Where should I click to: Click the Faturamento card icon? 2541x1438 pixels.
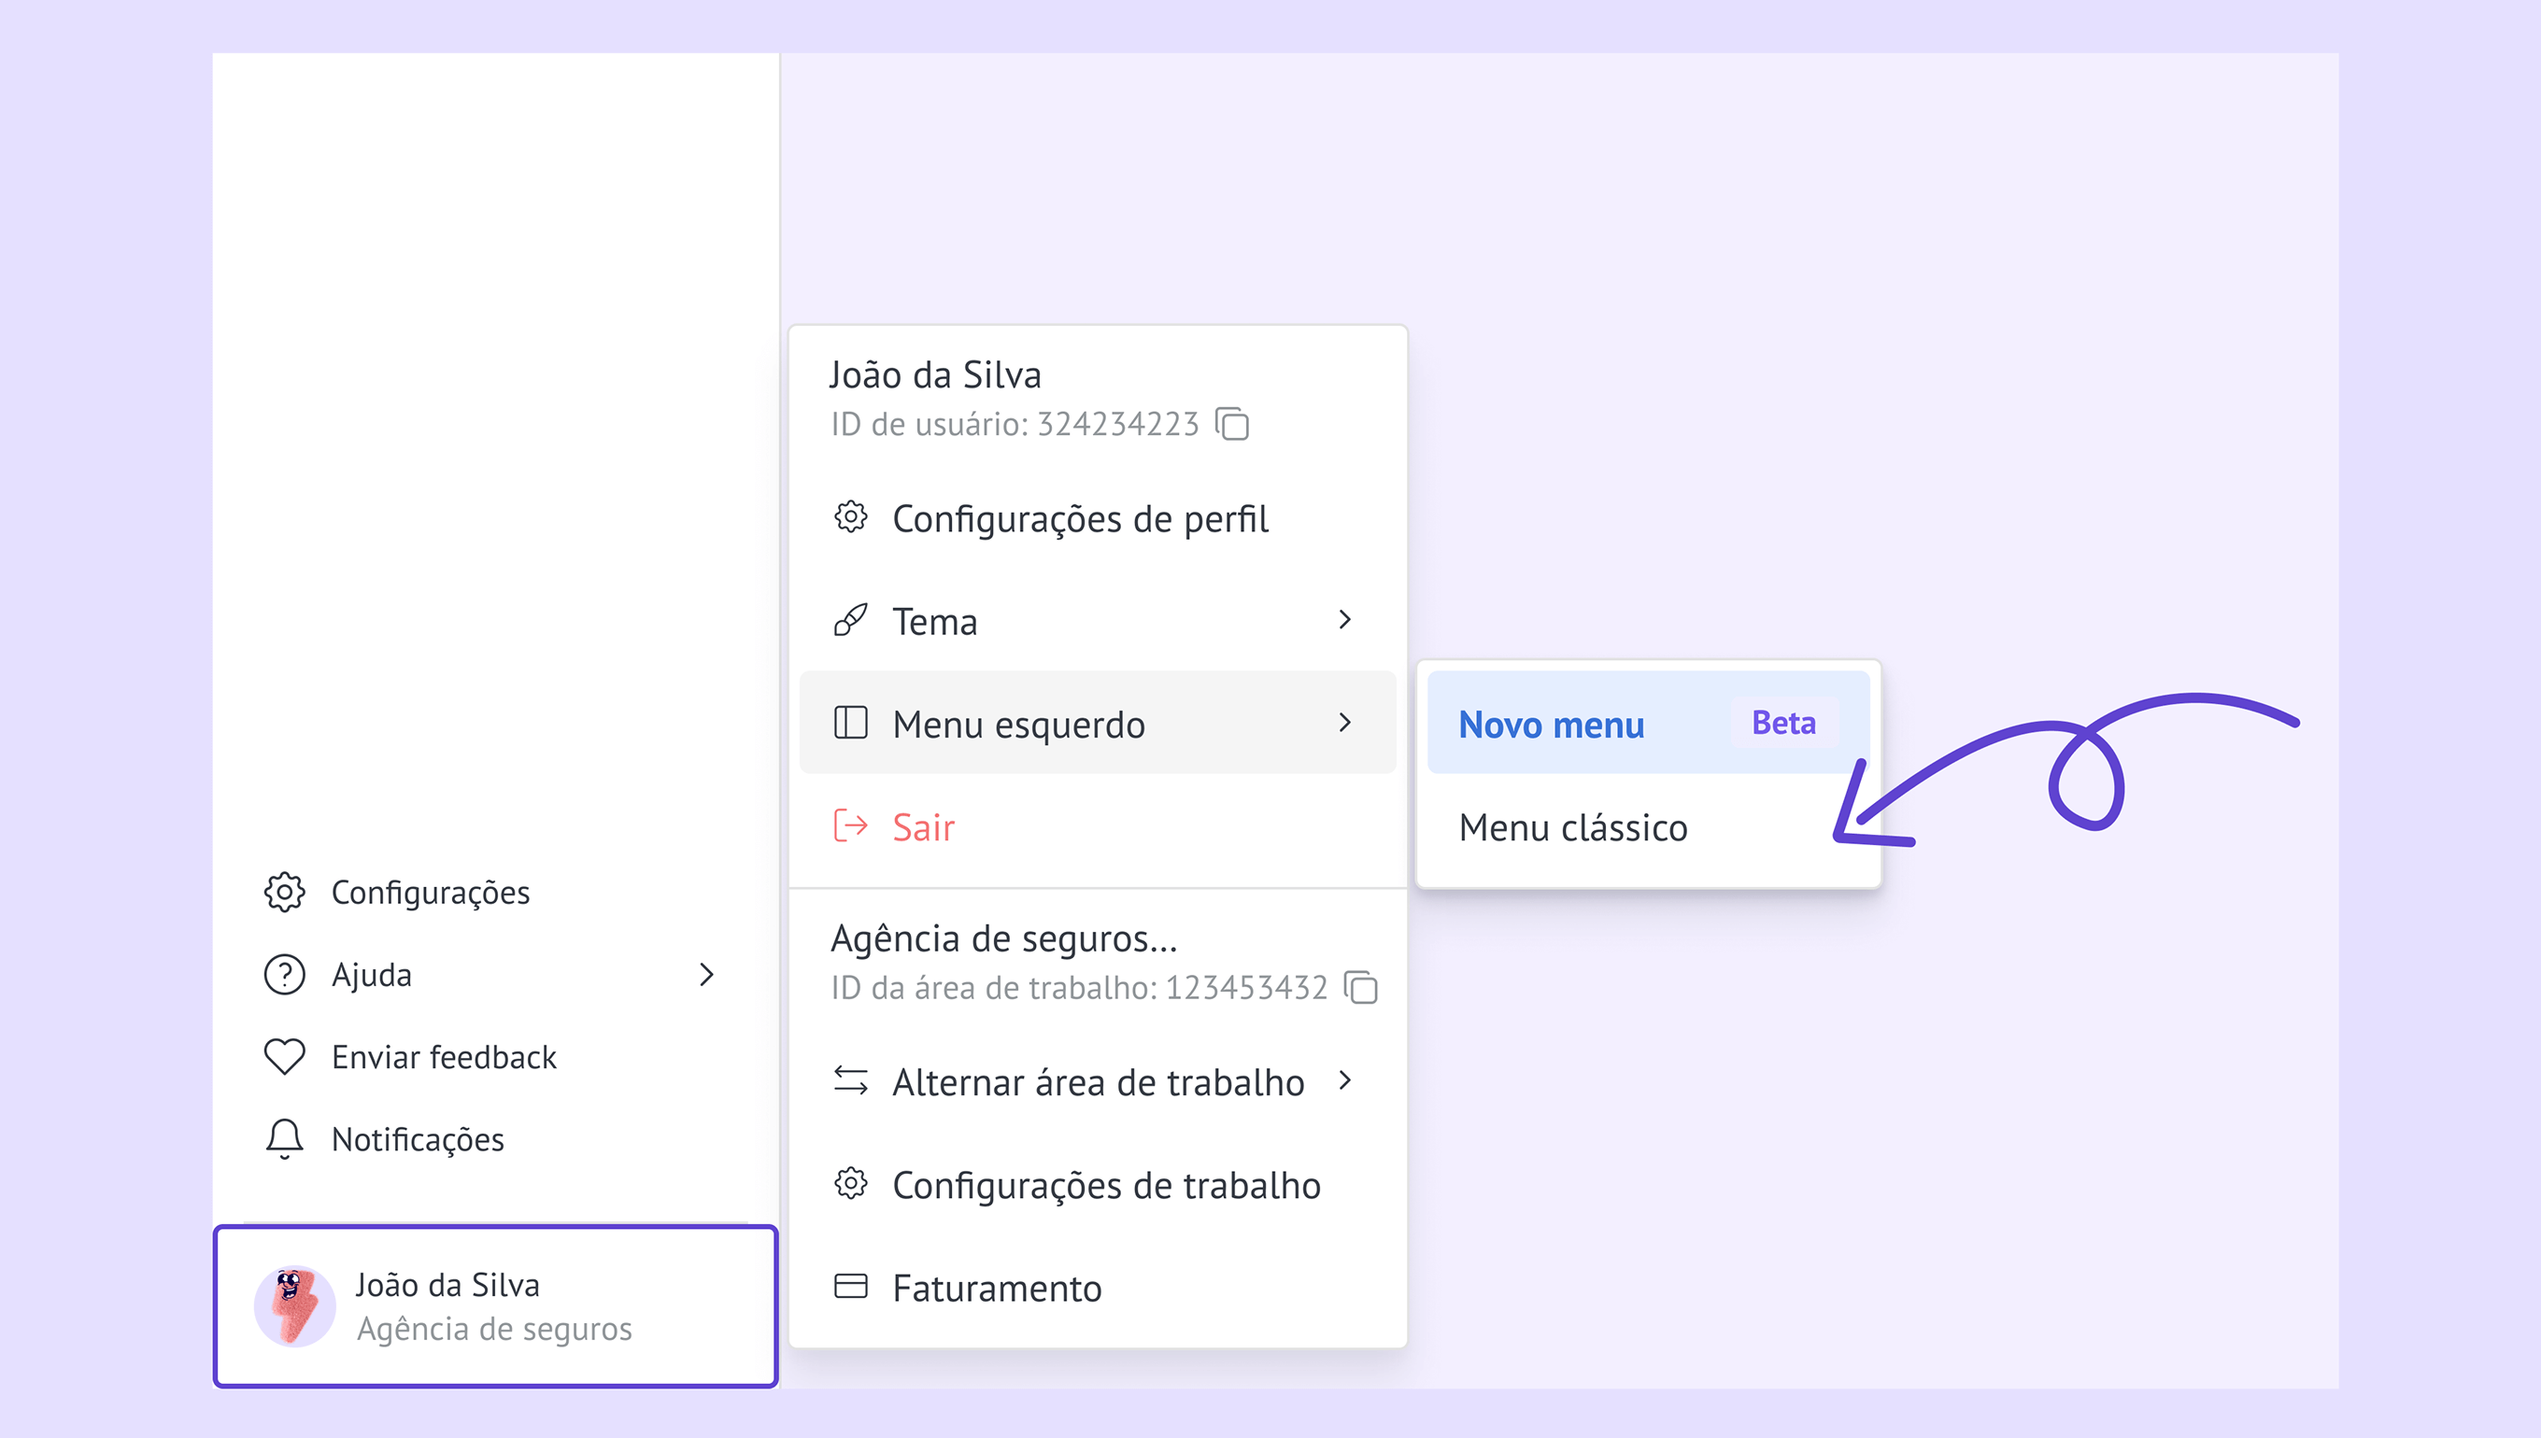(x=849, y=1286)
